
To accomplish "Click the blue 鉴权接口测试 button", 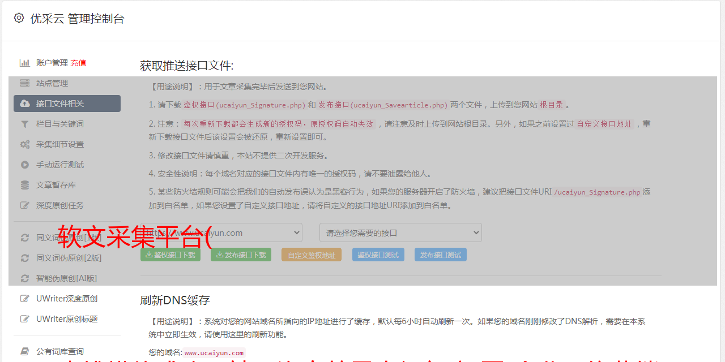I will pyautogui.click(x=378, y=255).
